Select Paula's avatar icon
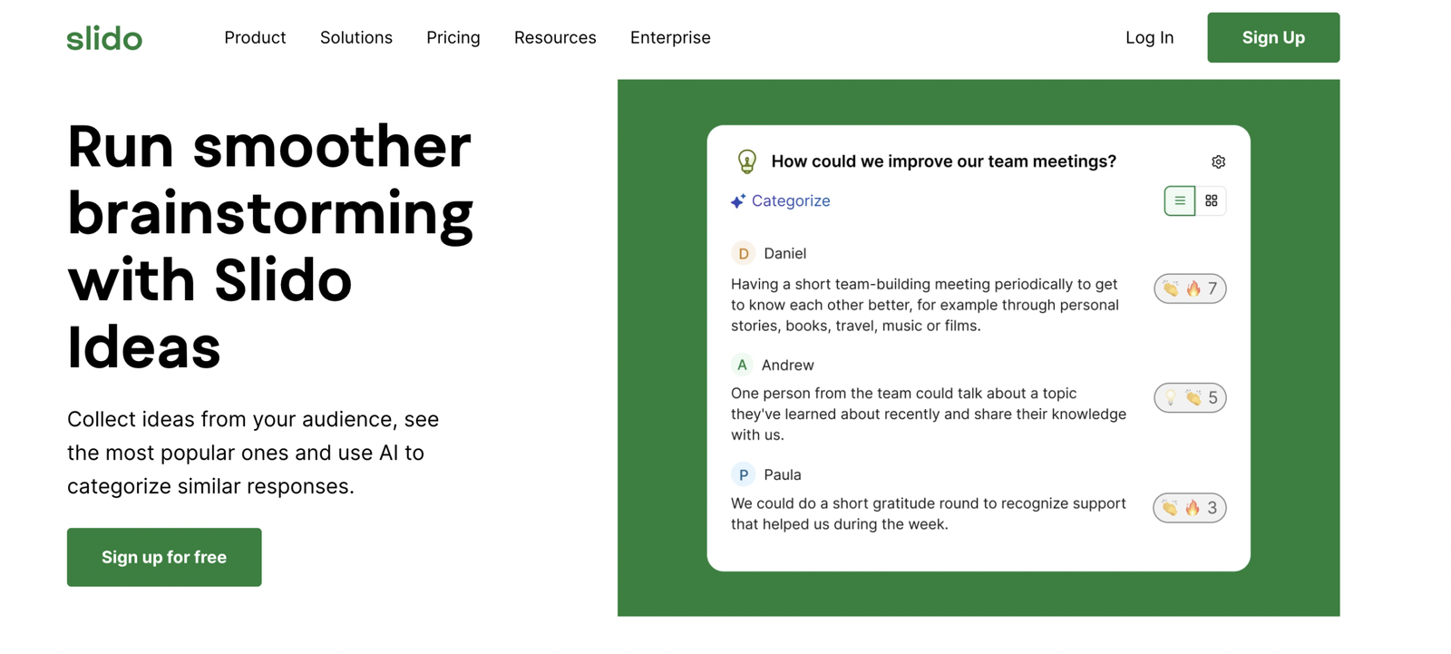 tap(743, 474)
